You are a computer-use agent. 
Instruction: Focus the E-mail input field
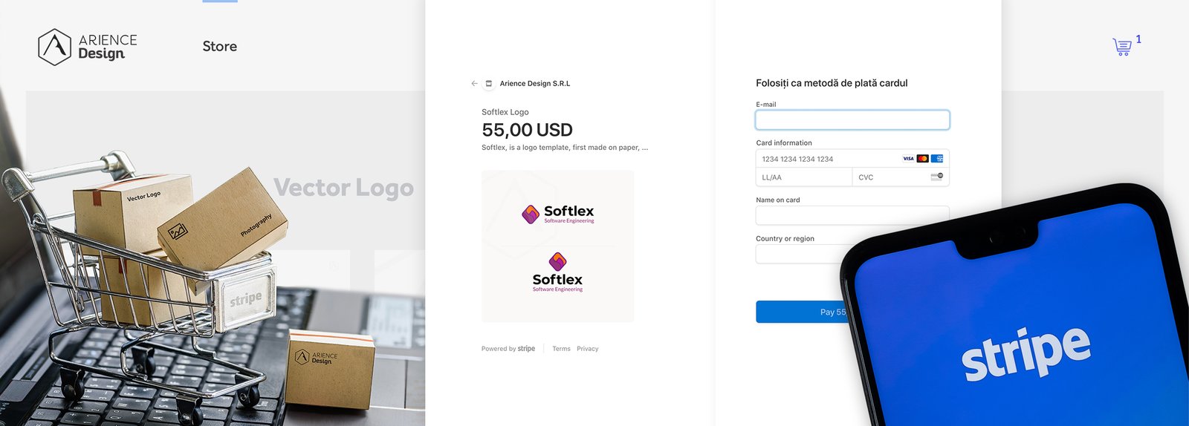(x=852, y=120)
